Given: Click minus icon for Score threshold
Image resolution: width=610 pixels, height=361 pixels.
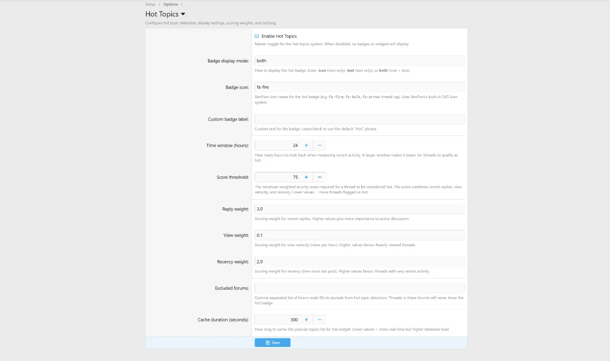Looking at the screenshot, I should [319, 177].
